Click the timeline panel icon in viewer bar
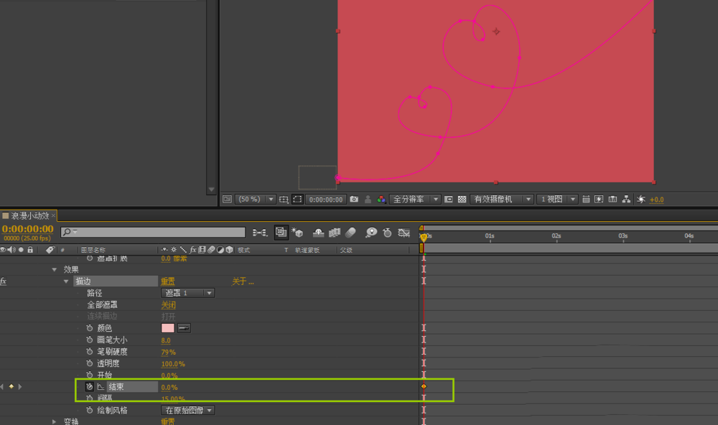Screen dimensions: 718x425 point(612,200)
